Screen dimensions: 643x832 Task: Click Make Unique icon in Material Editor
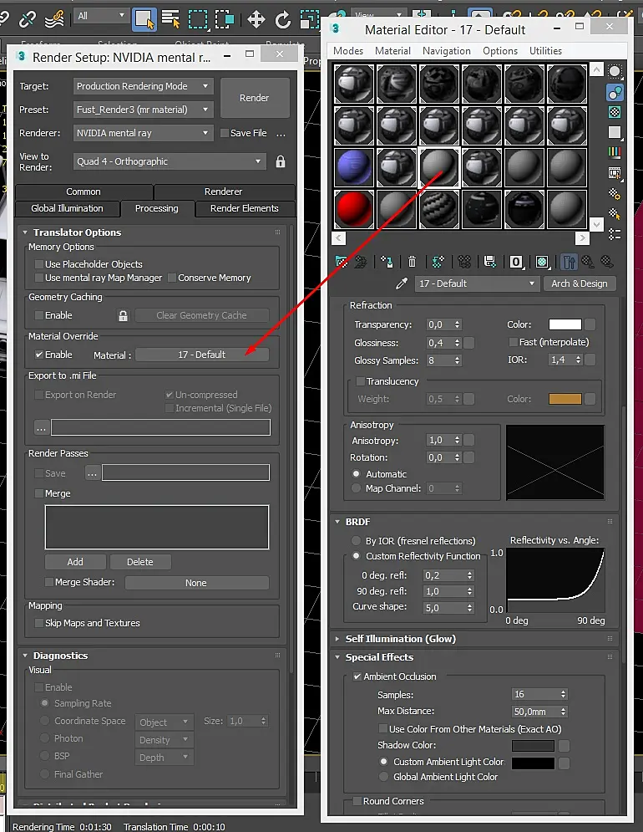(464, 262)
